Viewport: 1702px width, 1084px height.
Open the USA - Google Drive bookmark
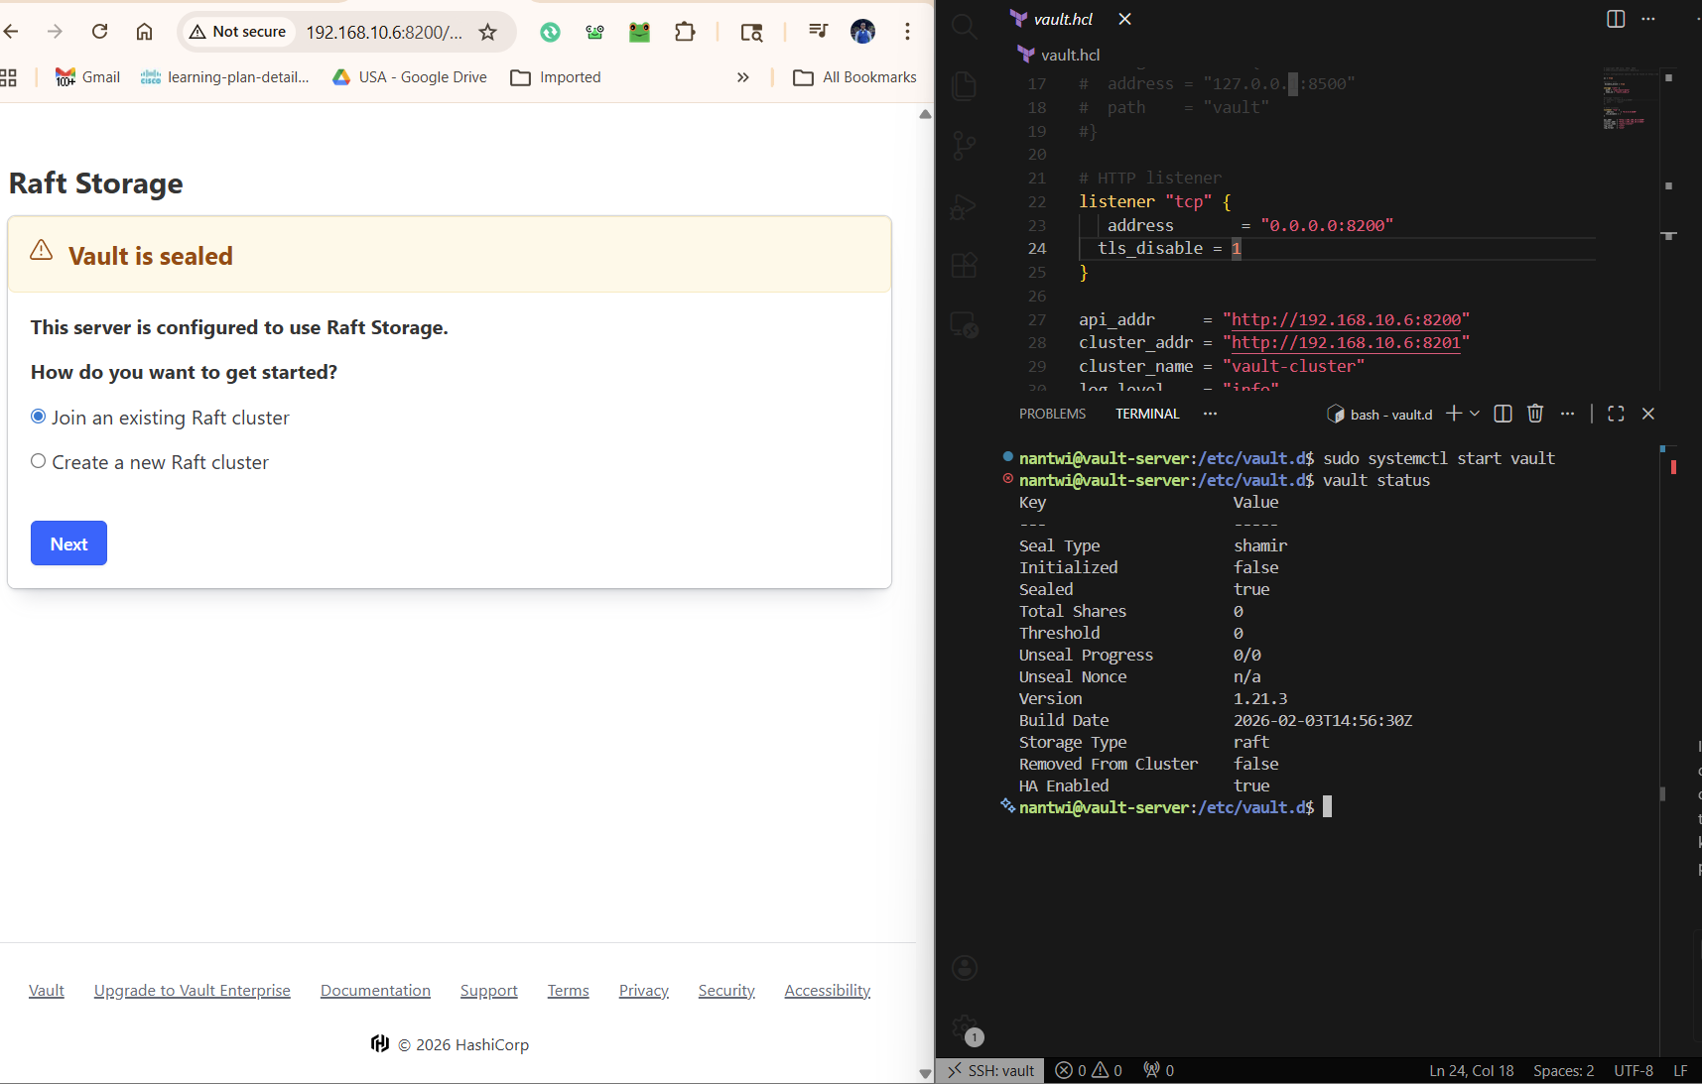click(x=409, y=77)
